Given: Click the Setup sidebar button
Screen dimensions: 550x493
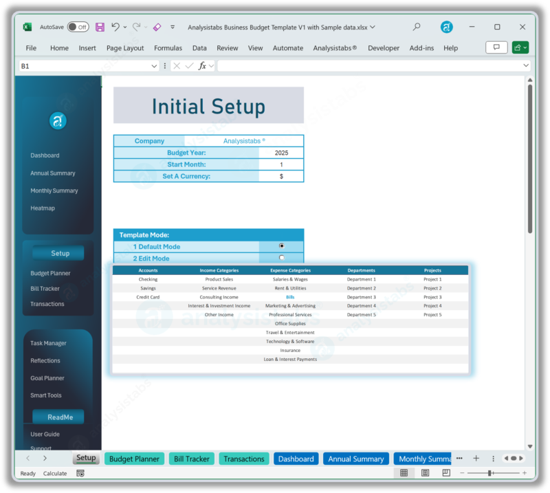Looking at the screenshot, I should coord(58,253).
